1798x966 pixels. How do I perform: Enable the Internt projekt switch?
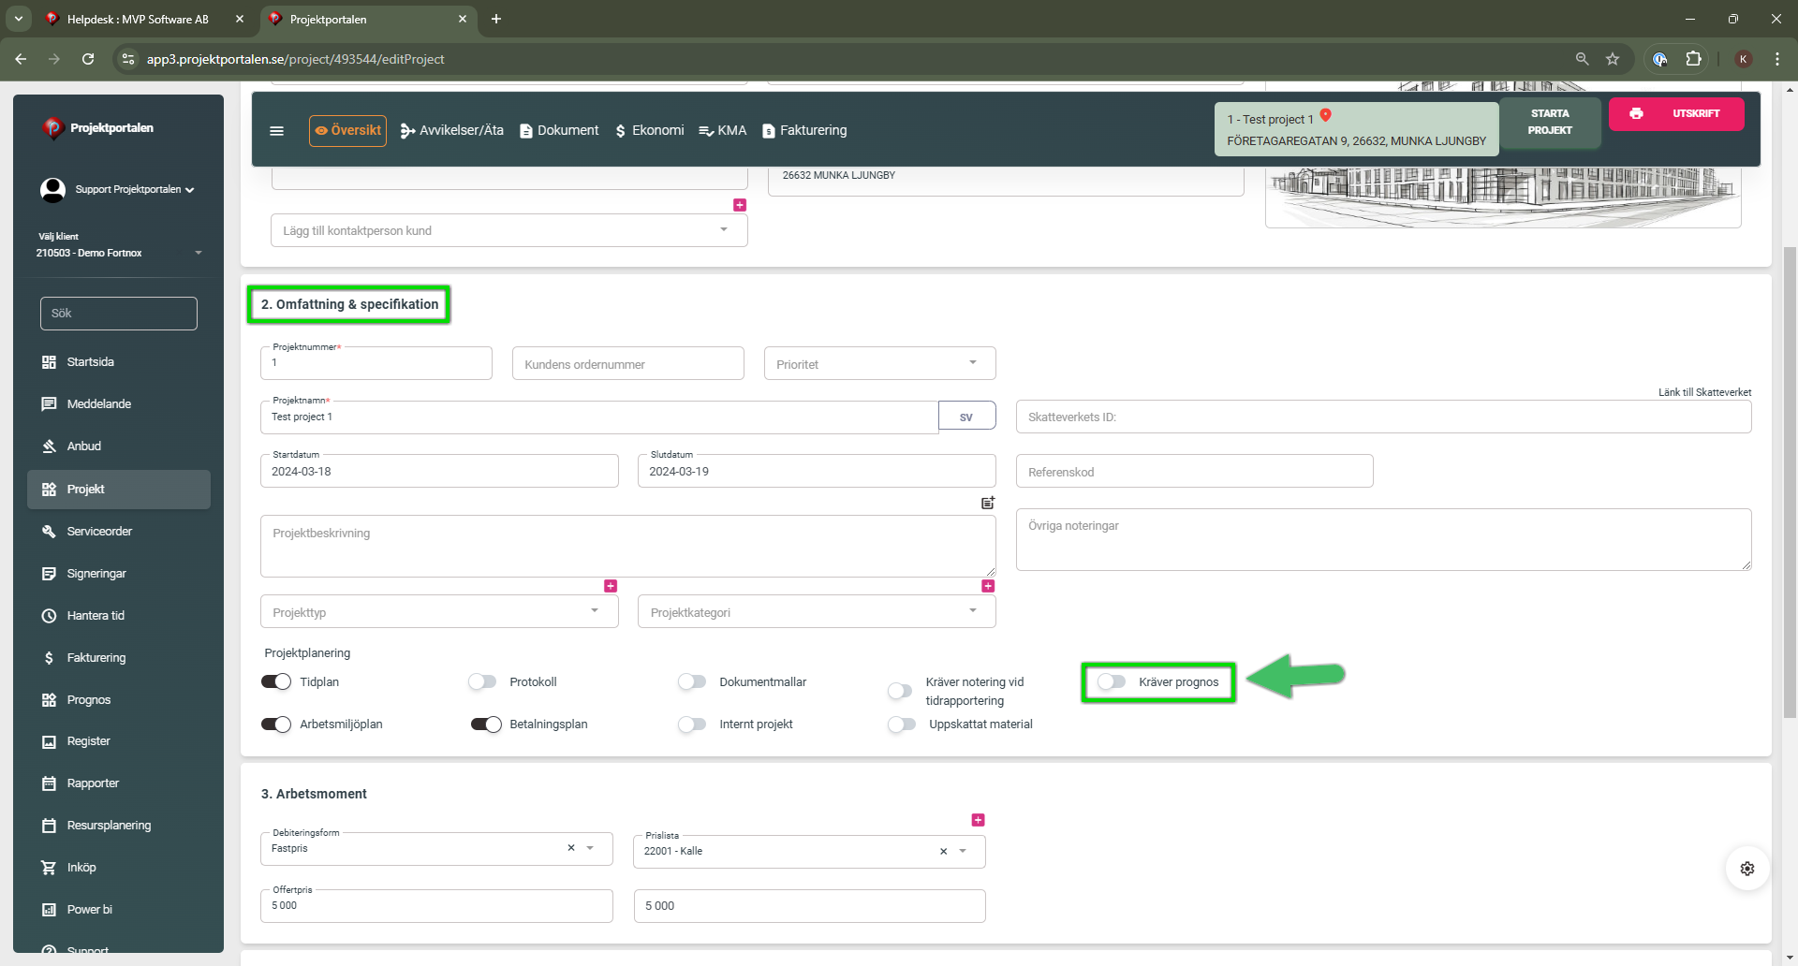pos(692,724)
